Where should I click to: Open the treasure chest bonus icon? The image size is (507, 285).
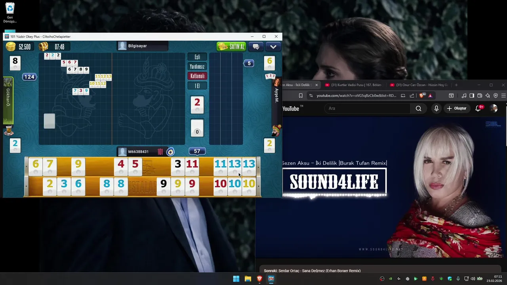click(x=43, y=47)
